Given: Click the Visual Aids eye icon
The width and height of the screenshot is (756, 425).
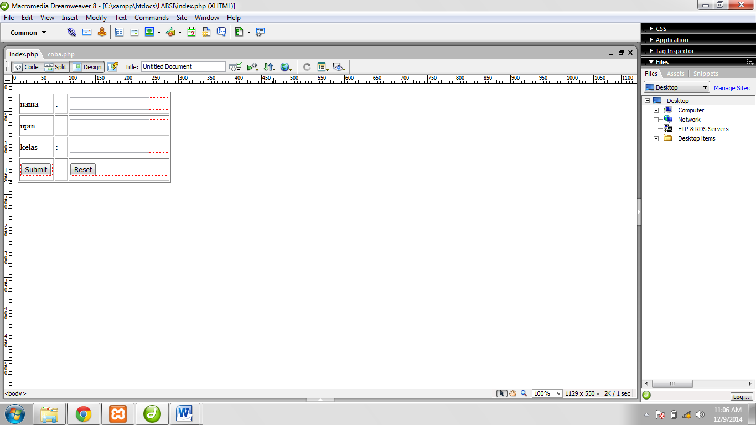Looking at the screenshot, I should point(339,67).
